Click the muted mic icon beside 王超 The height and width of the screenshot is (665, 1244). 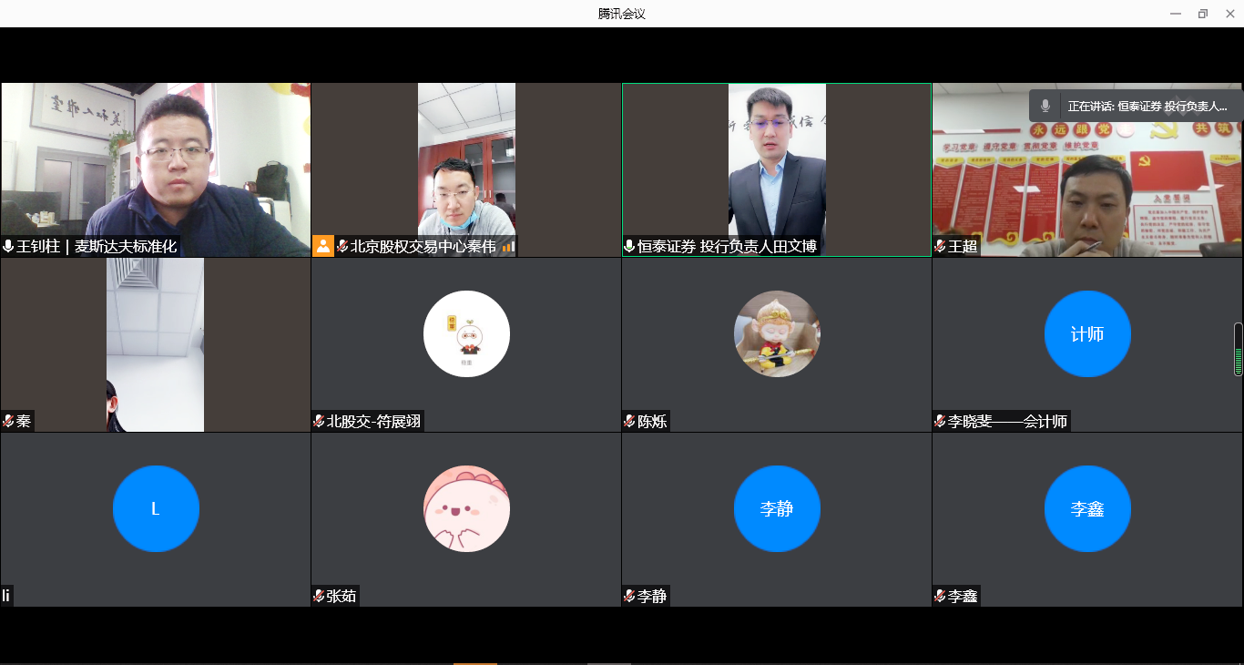pyautogui.click(x=940, y=247)
